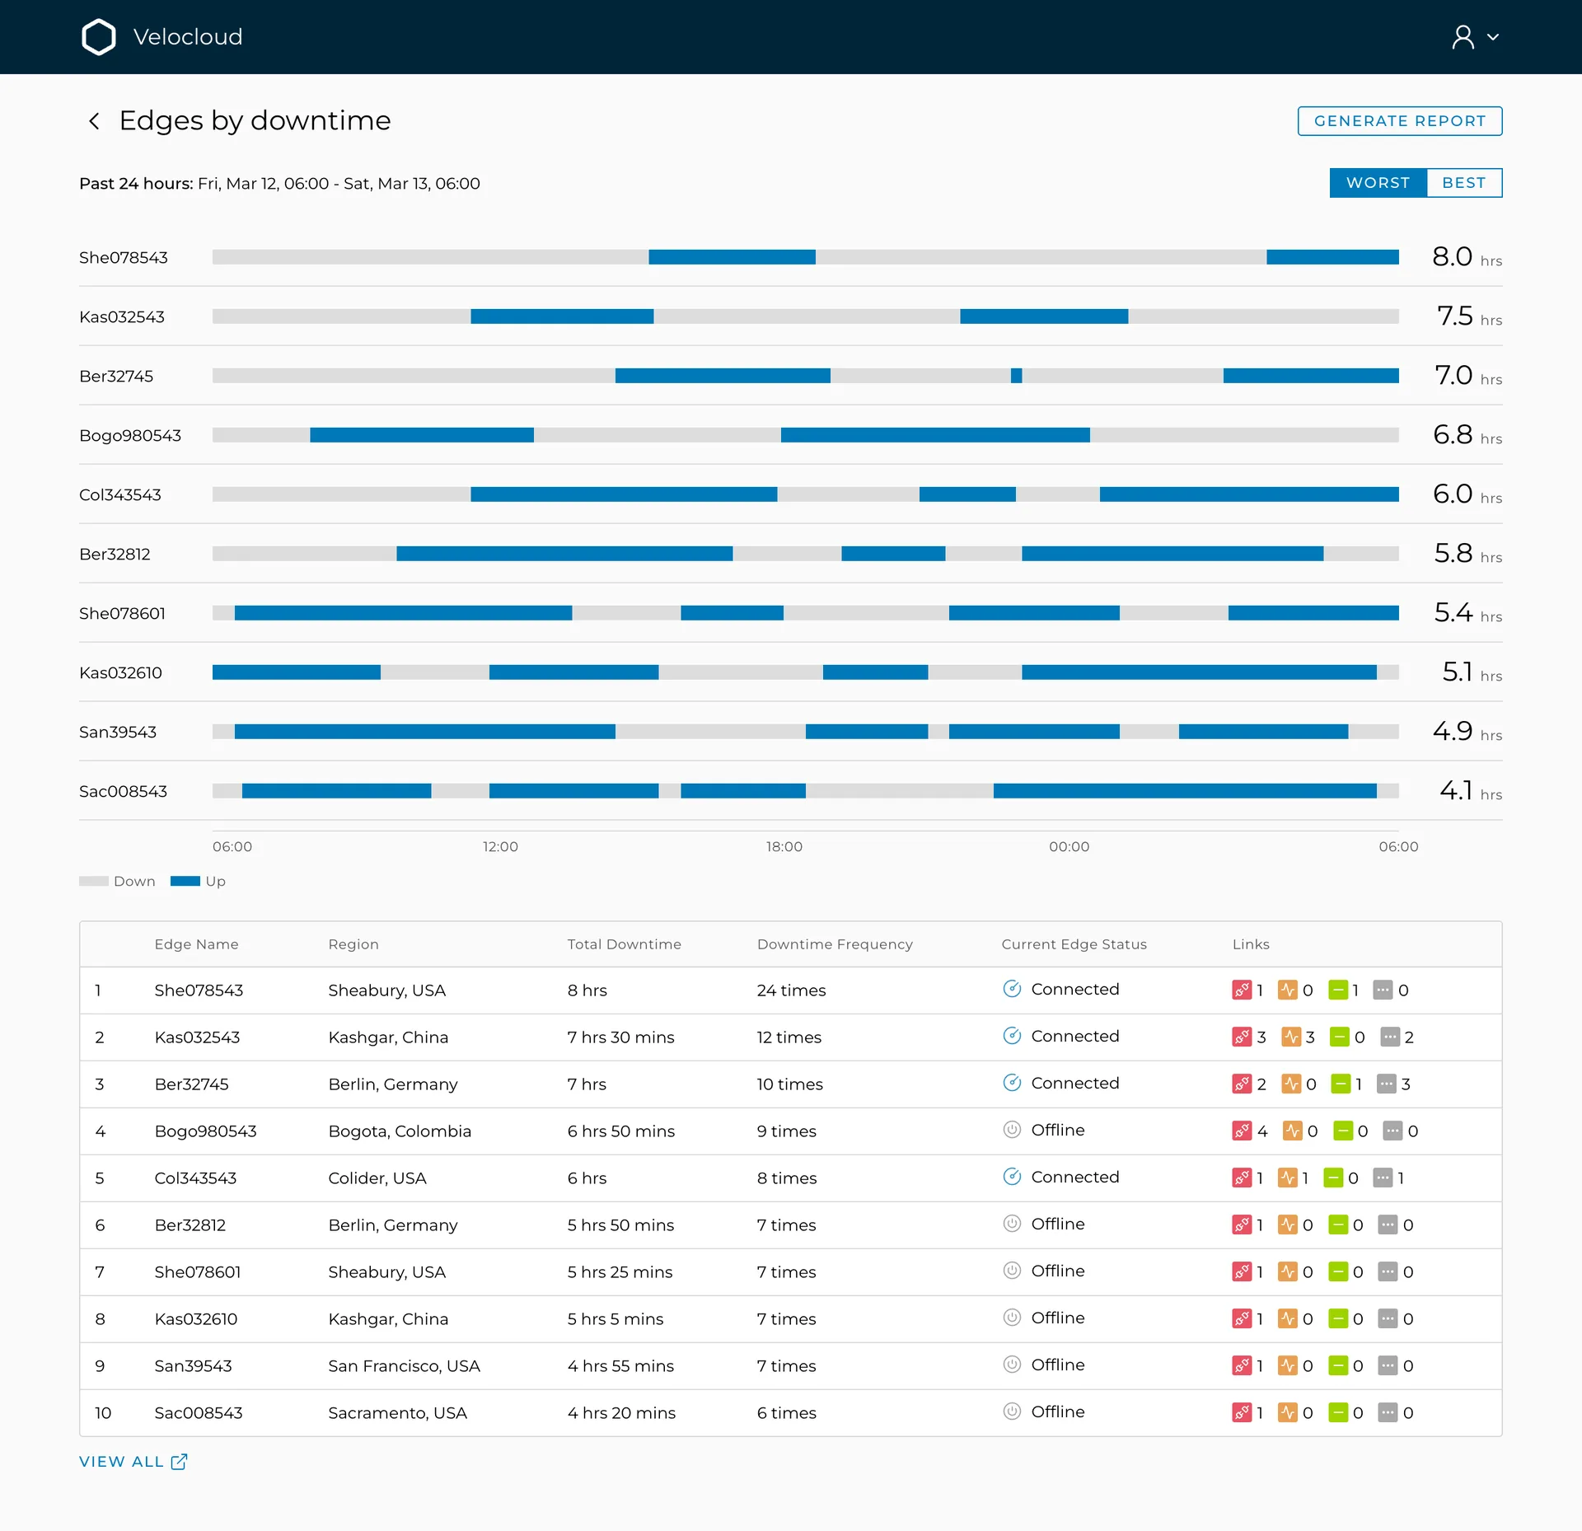Screen dimensions: 1582x1531
Task: Sort by Total Downtime column header
Action: click(624, 944)
